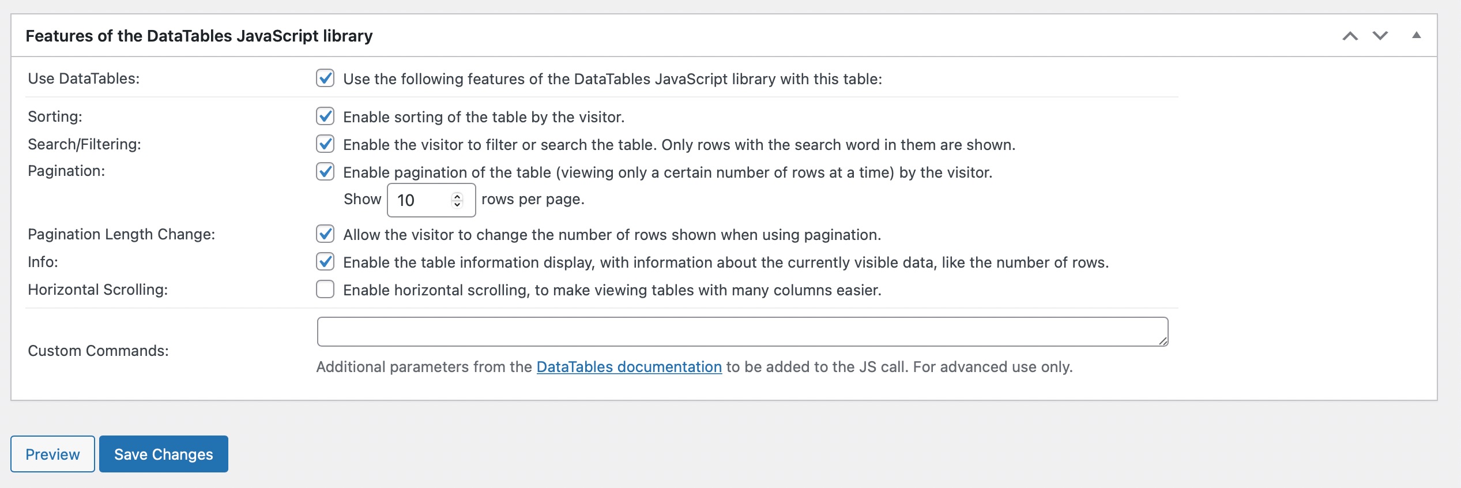Viewport: 1461px width, 488px height.
Task: Uncheck the Search/Filtering checkbox
Action: (x=325, y=144)
